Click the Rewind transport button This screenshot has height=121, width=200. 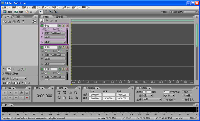click(10, 98)
